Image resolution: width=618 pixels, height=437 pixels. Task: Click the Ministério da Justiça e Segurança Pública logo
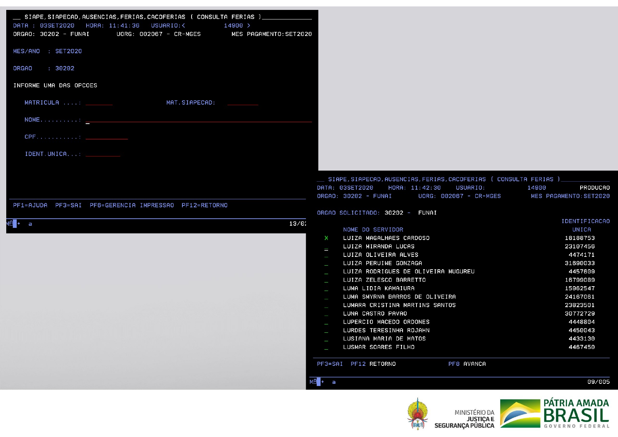coord(465,419)
